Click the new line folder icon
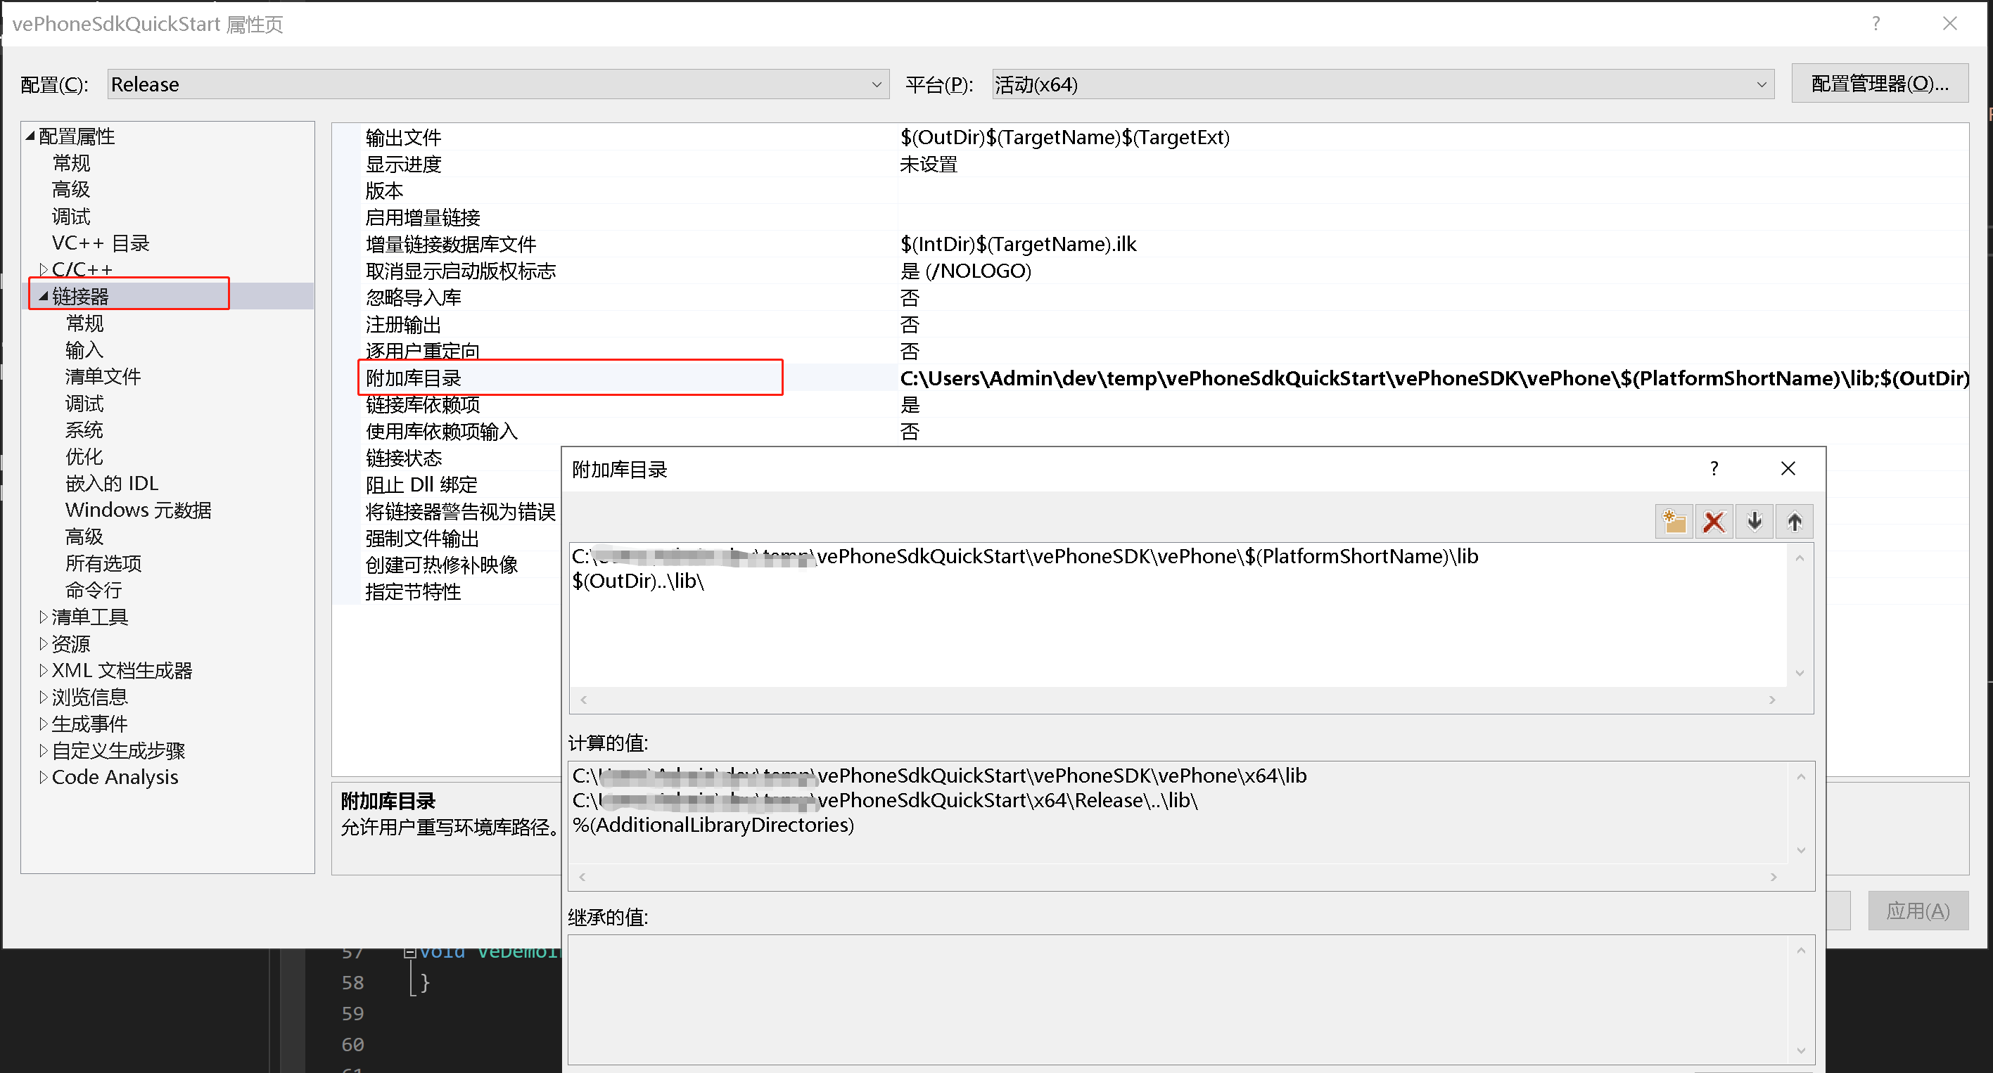The width and height of the screenshot is (1993, 1073). (x=1674, y=522)
